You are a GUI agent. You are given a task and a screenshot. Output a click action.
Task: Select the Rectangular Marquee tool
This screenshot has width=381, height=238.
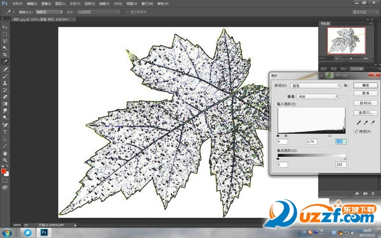pyautogui.click(x=5, y=34)
